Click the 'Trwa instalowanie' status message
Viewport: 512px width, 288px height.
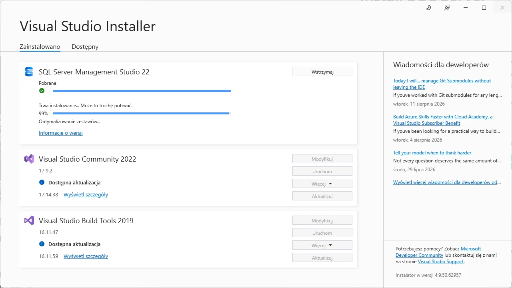86,105
